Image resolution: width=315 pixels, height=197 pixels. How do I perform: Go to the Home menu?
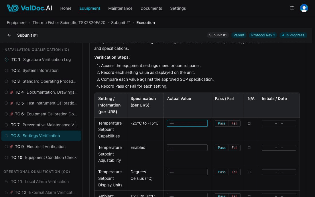click(66, 8)
